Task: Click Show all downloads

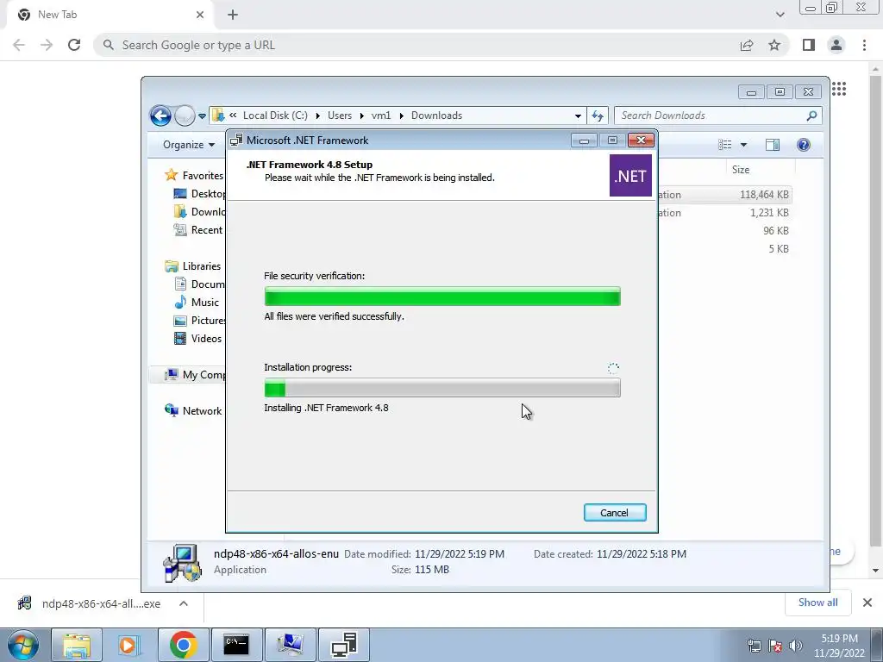Action: point(817,603)
